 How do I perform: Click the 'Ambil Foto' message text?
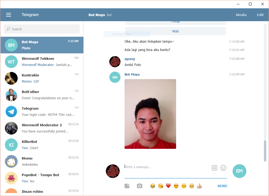click(133, 65)
